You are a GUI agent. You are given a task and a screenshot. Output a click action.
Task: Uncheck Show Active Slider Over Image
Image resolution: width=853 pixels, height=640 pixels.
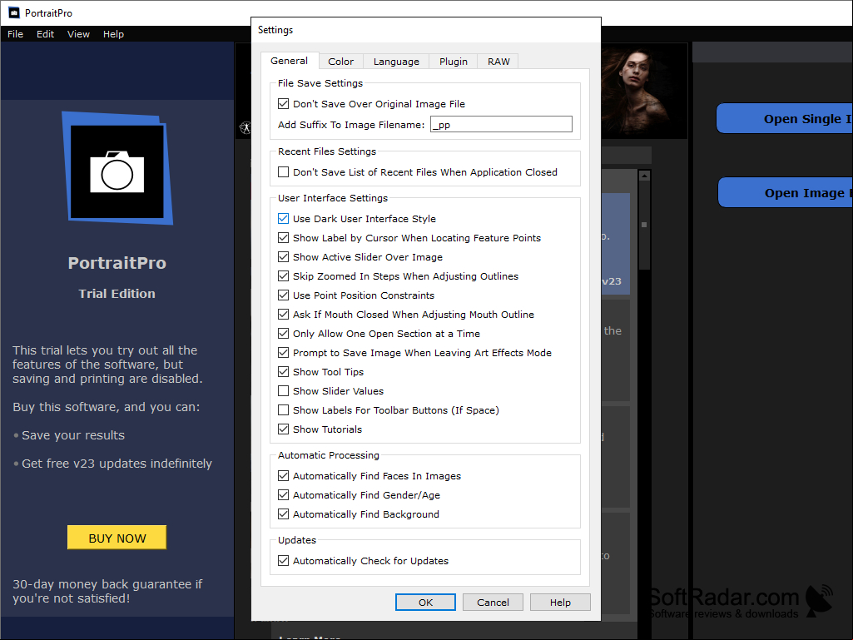click(x=284, y=256)
